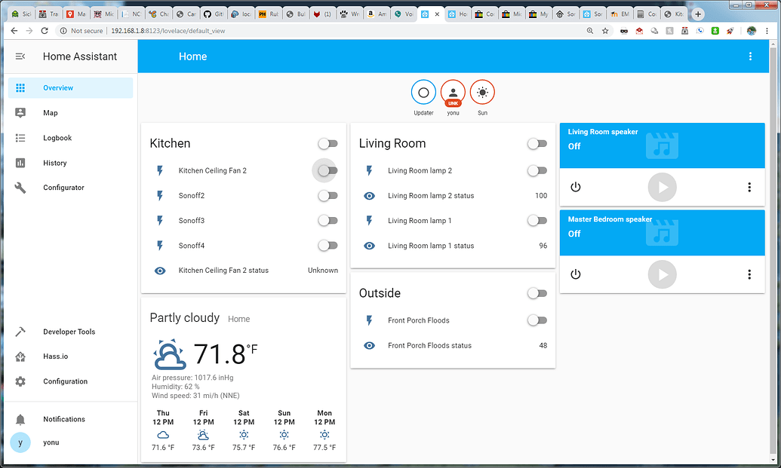Open the Hass.io page
This screenshot has height=468, width=781.
(21, 356)
